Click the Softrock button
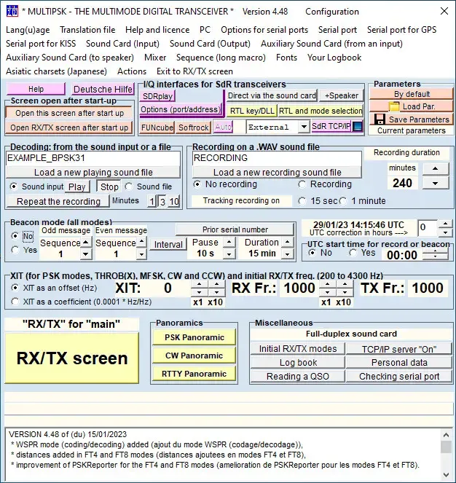The height and width of the screenshot is (483, 456). click(x=194, y=127)
